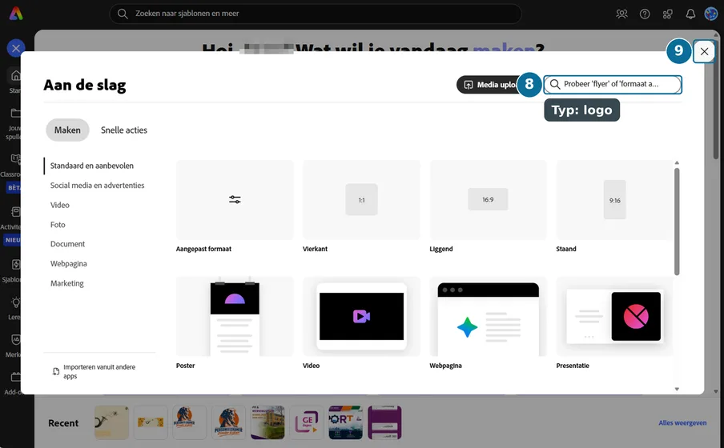Open the Classroom sidebar icon
The height and width of the screenshot is (448, 724).
[16, 159]
